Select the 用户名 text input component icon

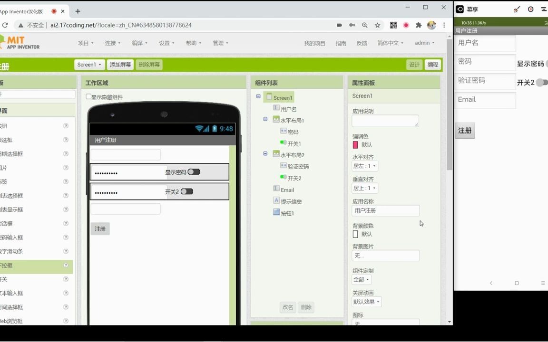coord(276,108)
